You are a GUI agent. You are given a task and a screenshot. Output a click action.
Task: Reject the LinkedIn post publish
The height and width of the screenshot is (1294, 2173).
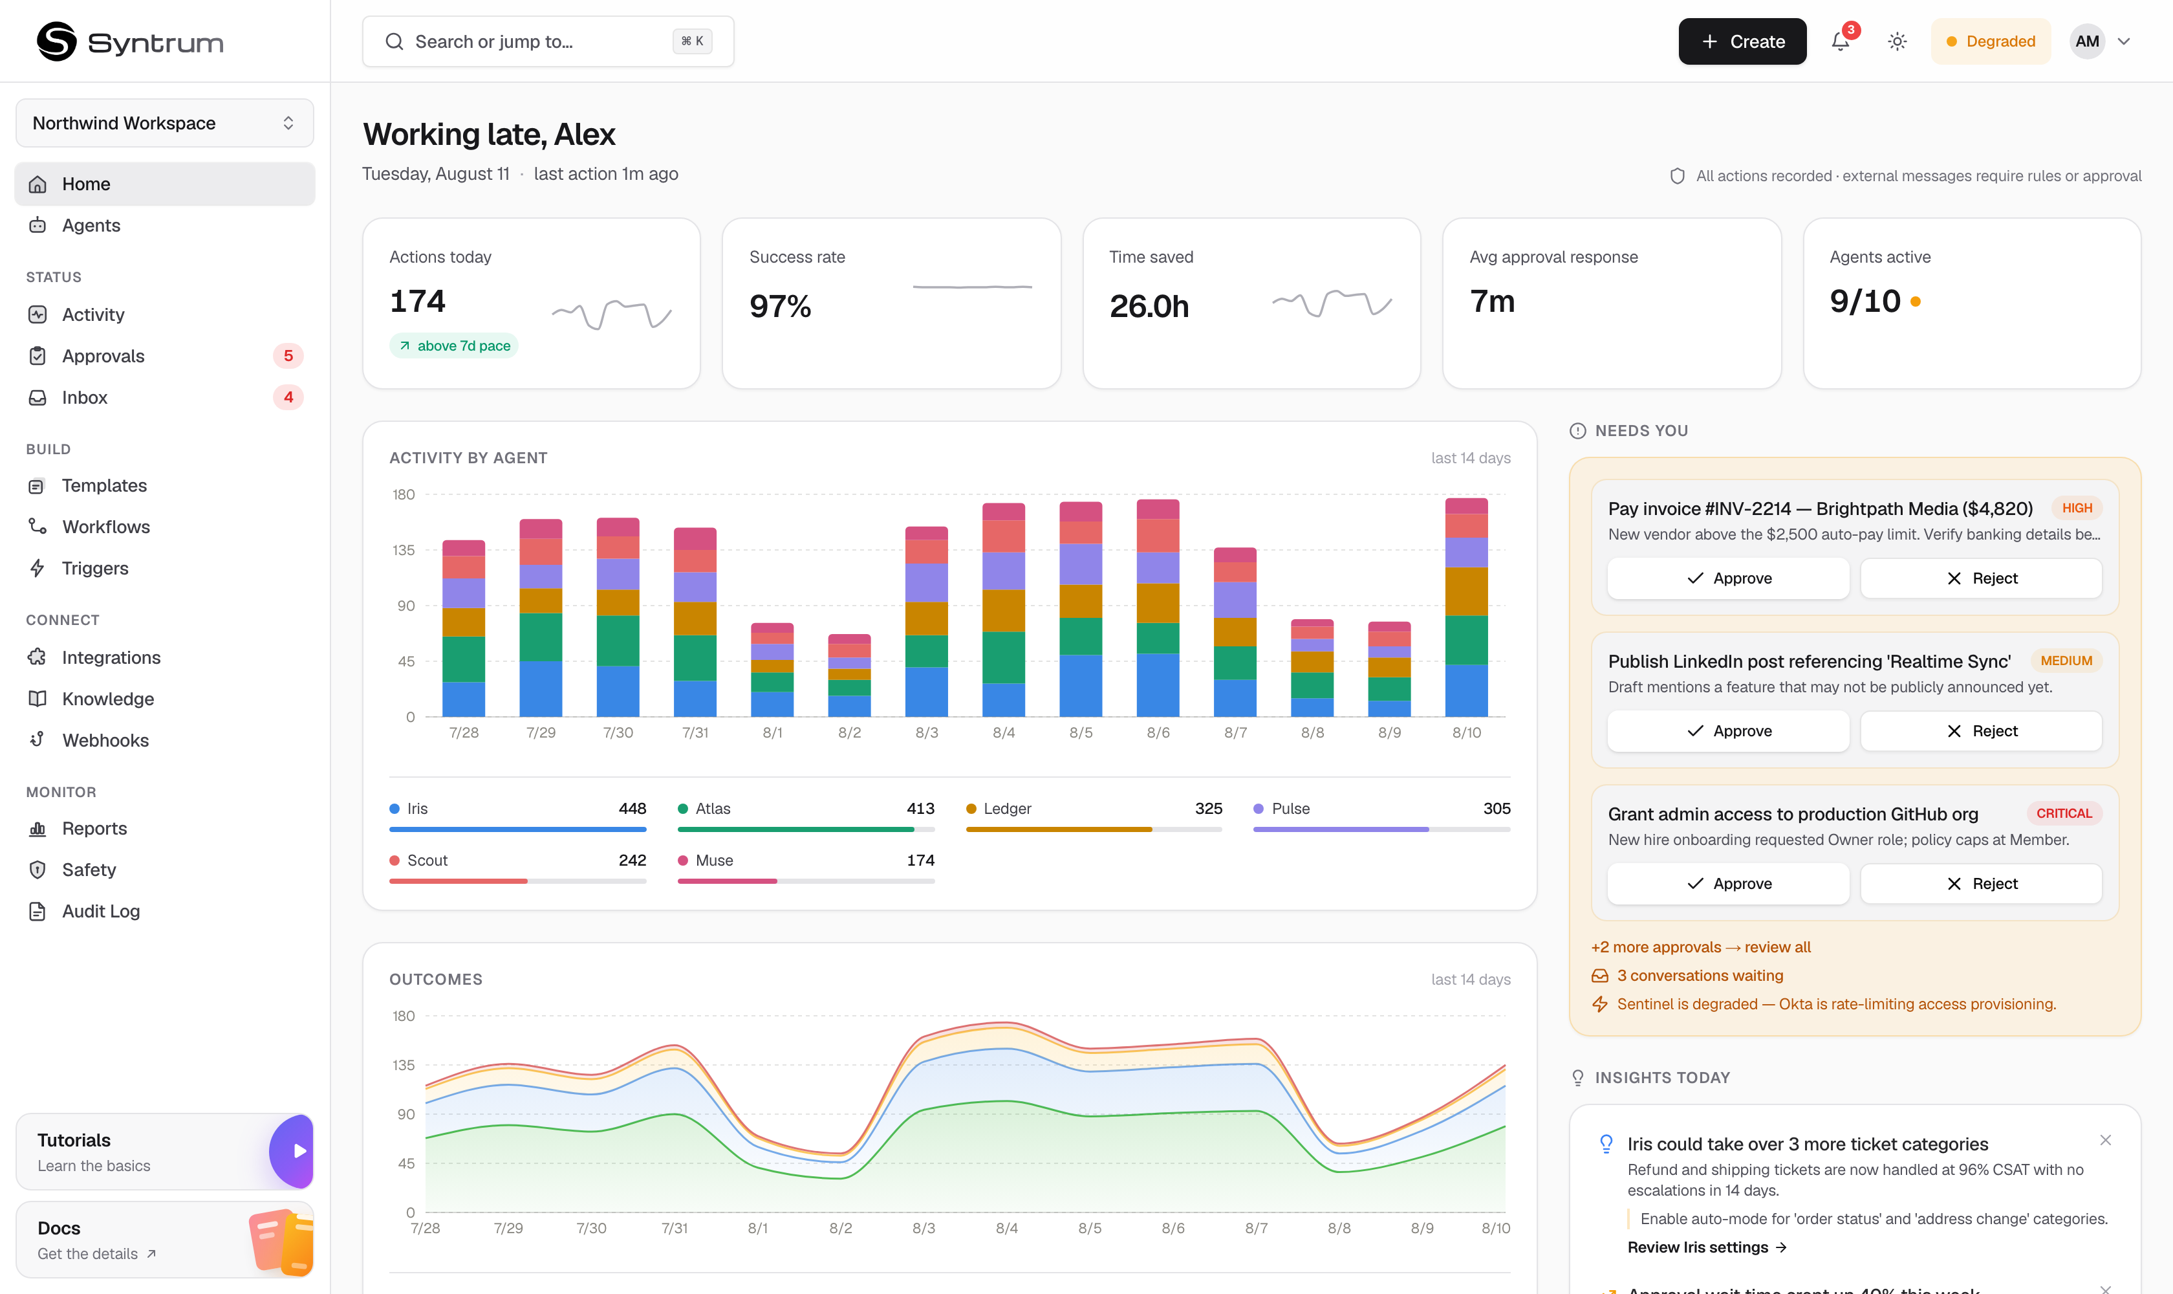tap(1980, 730)
